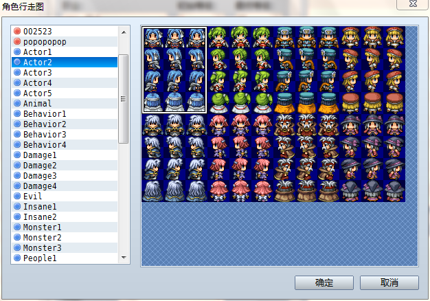The height and width of the screenshot is (301, 430).
Task: Select Behavior1 in the list
Action: pos(65,114)
